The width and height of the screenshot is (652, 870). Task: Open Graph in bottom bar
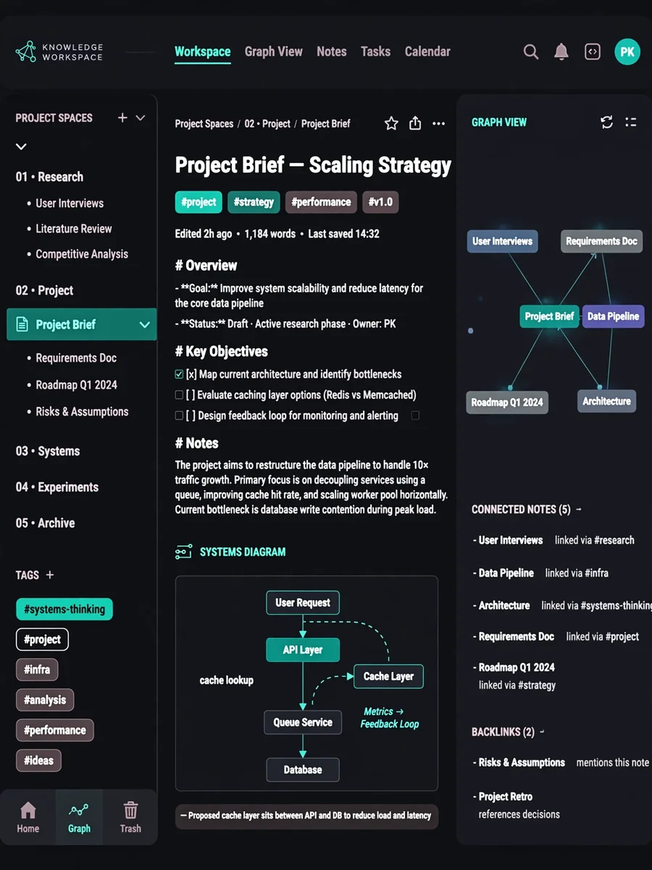coord(79,818)
